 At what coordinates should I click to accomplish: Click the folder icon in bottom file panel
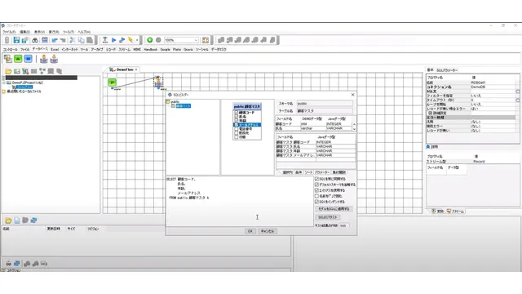[8, 220]
